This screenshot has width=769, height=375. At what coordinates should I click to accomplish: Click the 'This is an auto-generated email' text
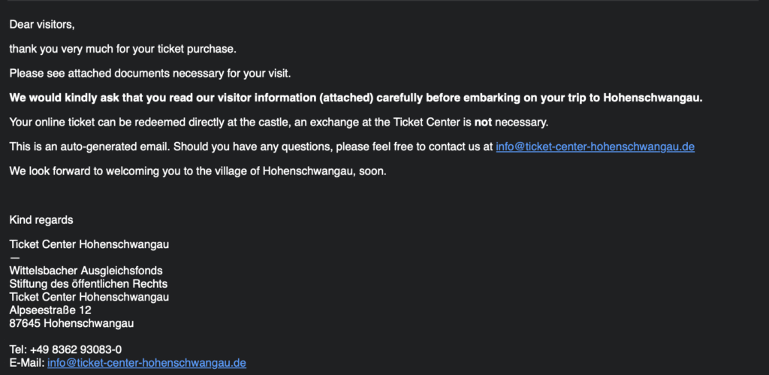(x=90, y=147)
